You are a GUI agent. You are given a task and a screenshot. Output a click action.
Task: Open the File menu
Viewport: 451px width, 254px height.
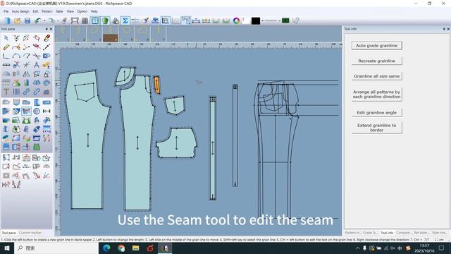point(6,11)
